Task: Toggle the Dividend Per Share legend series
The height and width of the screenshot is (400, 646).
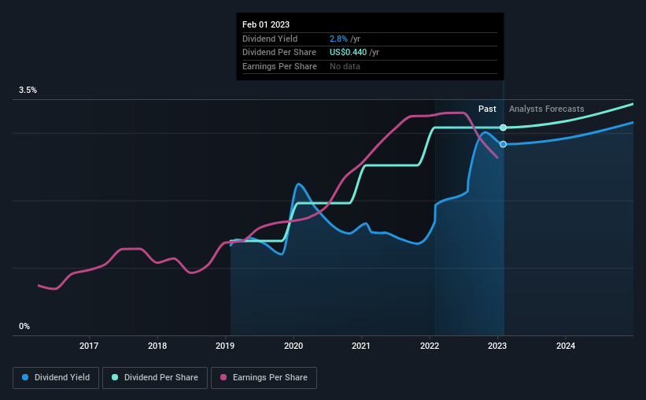Action: click(x=155, y=378)
